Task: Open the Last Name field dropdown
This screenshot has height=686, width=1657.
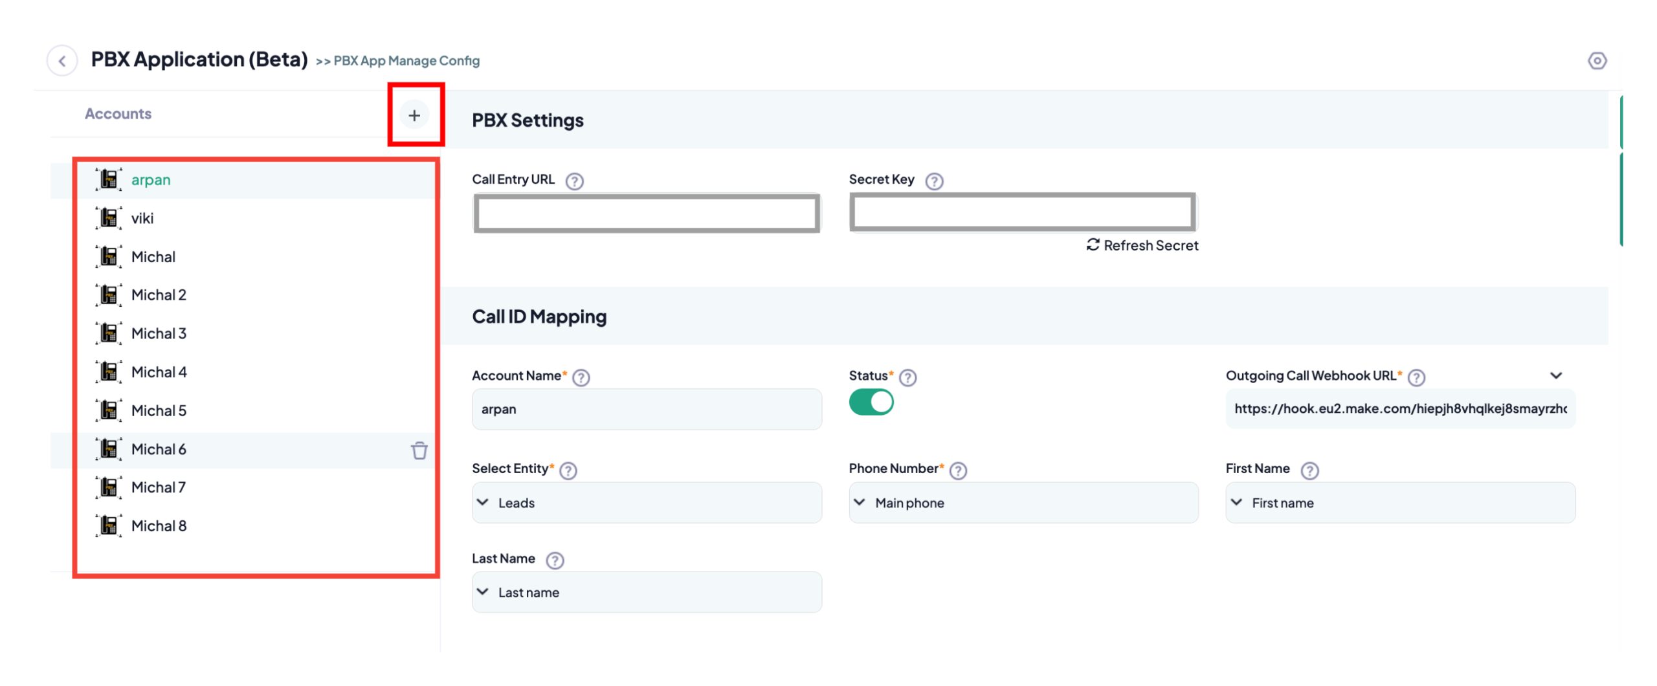Action: tap(647, 592)
